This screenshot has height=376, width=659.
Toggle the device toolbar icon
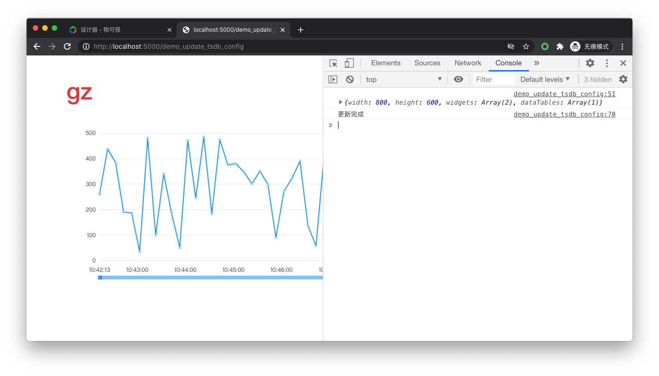(x=349, y=63)
